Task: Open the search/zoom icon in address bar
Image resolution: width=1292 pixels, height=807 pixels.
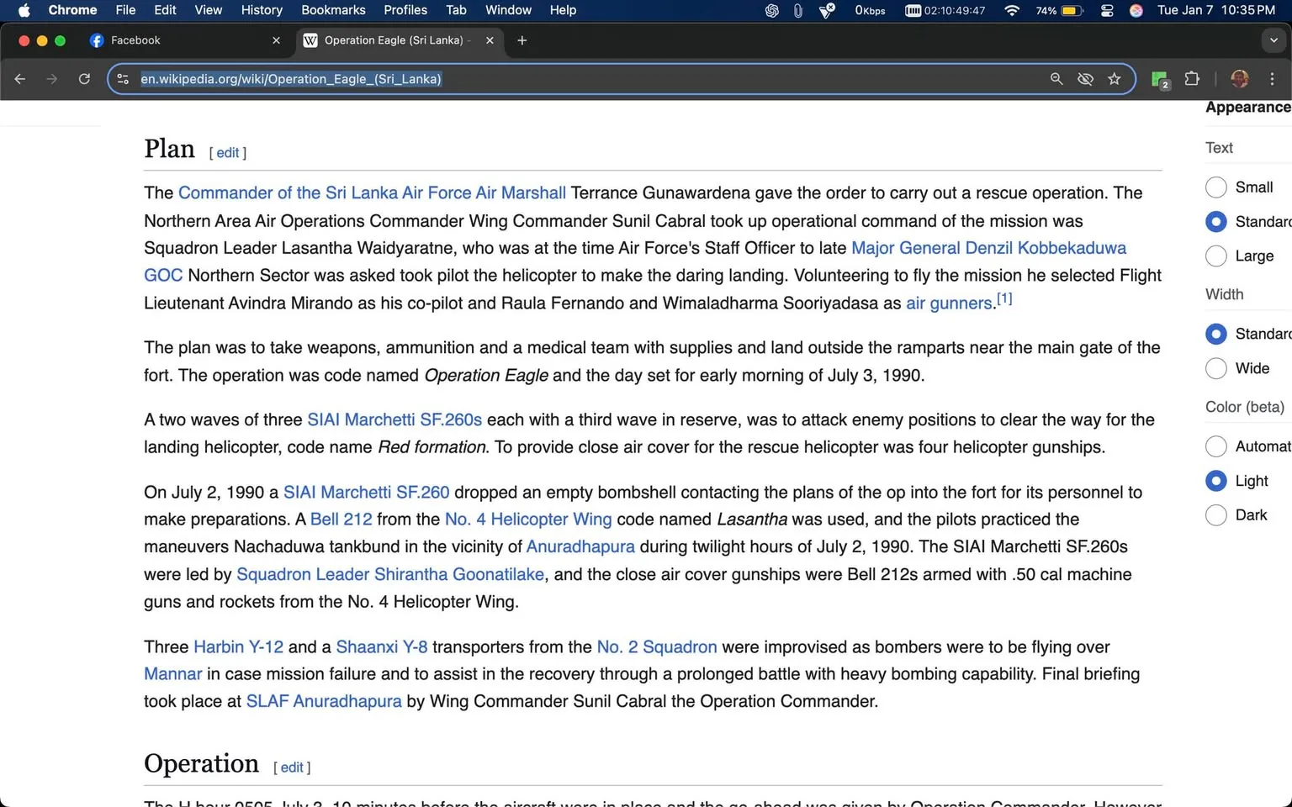Action: 1056,78
